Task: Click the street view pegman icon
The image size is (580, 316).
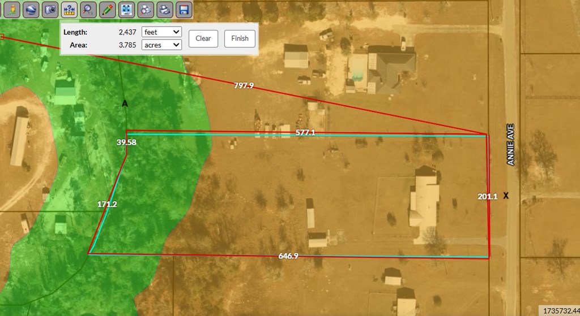Action: [x=12, y=9]
